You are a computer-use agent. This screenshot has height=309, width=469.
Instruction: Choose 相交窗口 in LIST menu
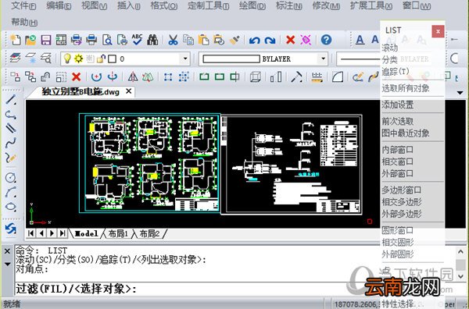[x=398, y=162]
